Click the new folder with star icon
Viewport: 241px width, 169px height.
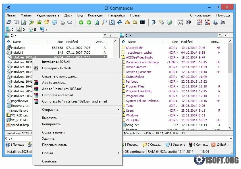(x=47, y=22)
